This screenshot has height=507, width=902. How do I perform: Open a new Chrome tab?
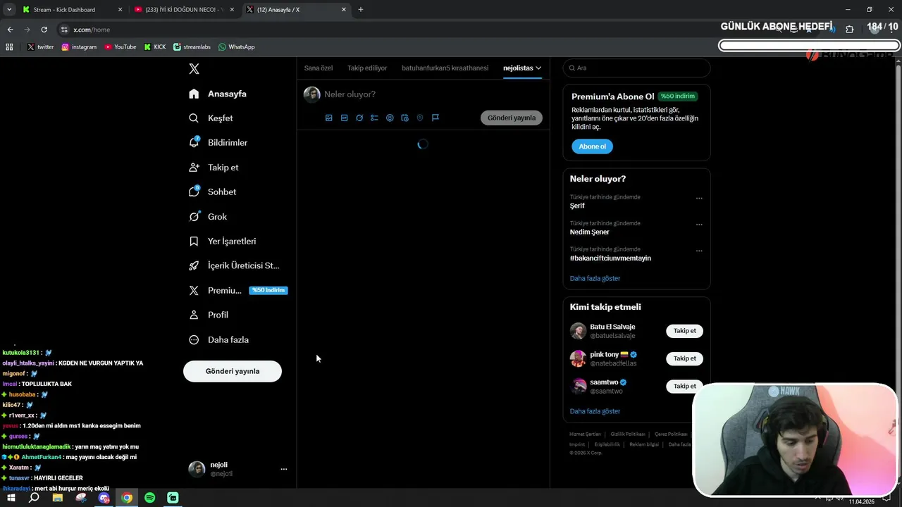pyautogui.click(x=361, y=9)
